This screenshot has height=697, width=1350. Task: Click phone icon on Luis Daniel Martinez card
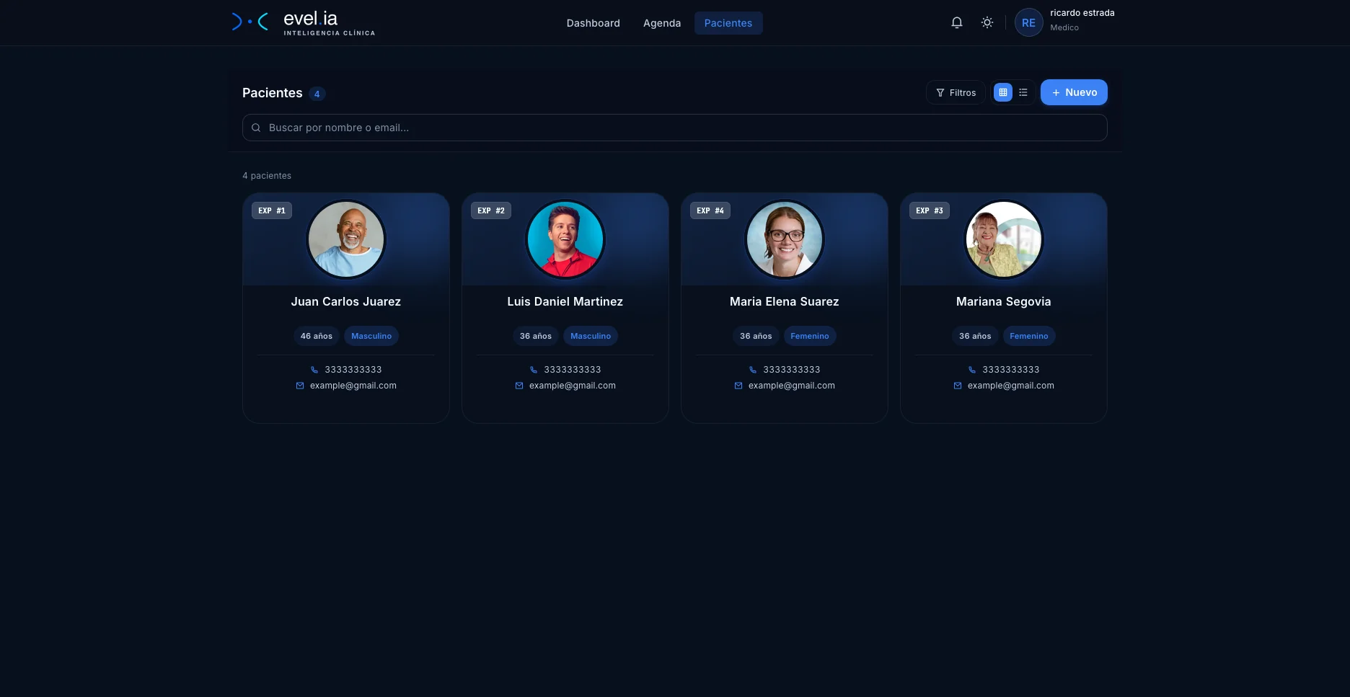(534, 370)
